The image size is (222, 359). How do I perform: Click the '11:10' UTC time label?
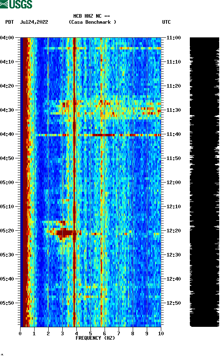pyautogui.click(x=174, y=62)
